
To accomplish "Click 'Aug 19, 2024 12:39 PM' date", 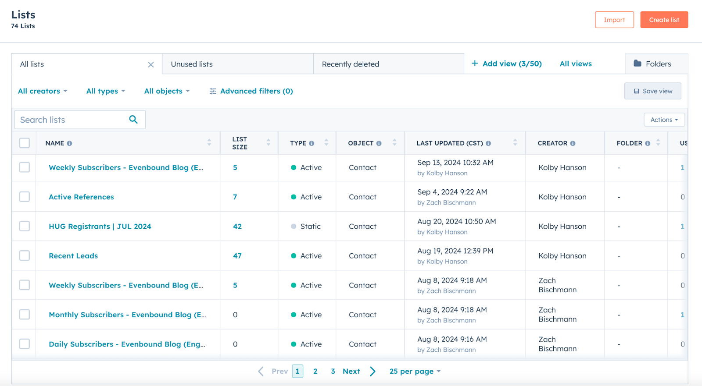I will (x=455, y=251).
